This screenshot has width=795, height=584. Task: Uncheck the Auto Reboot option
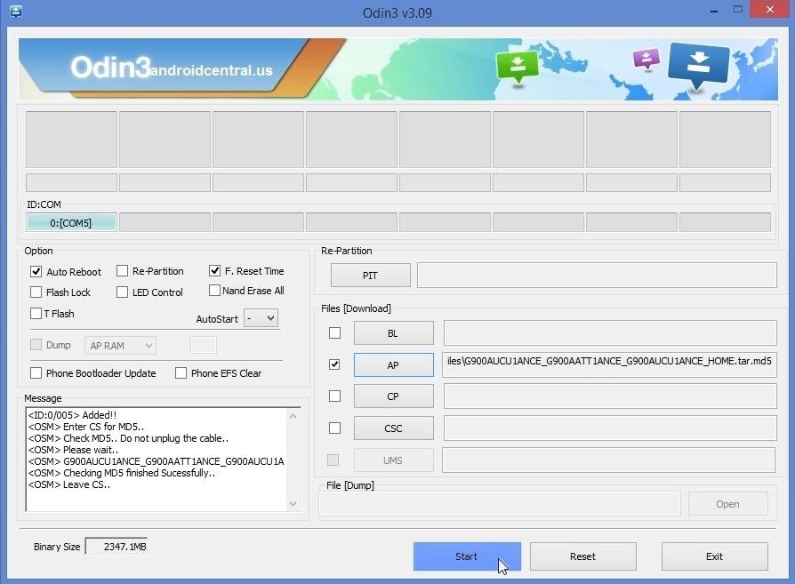36,272
